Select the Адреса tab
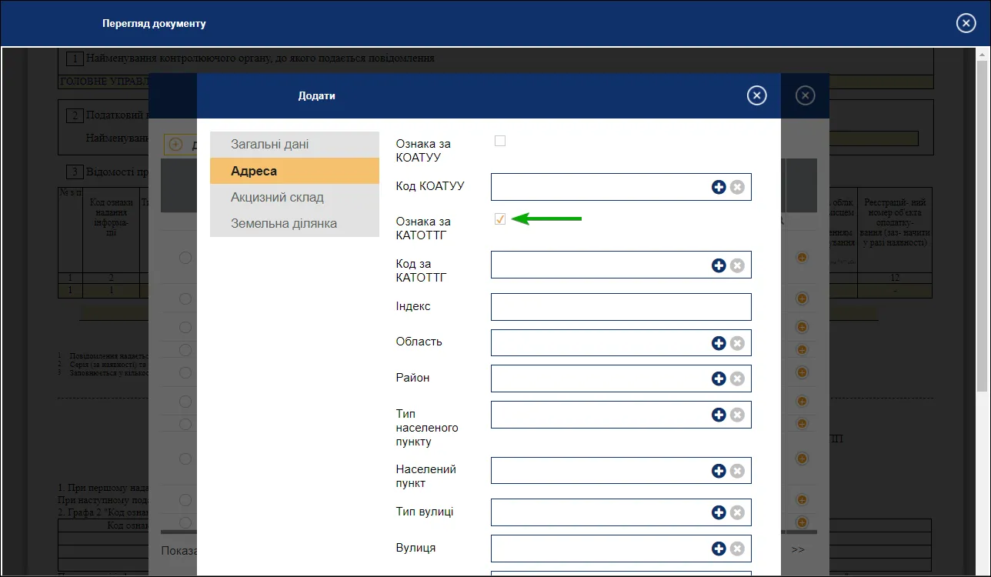 click(295, 171)
